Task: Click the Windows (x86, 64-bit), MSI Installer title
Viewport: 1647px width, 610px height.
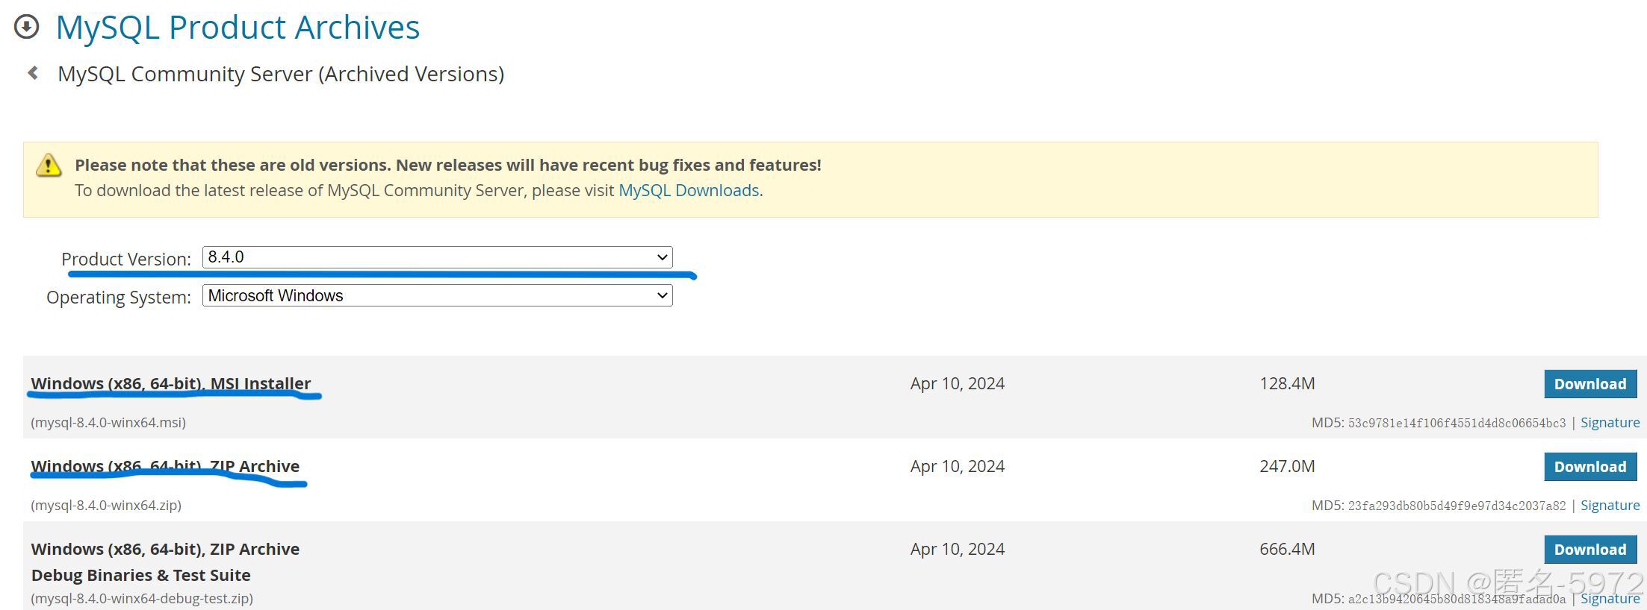Action: point(171,383)
